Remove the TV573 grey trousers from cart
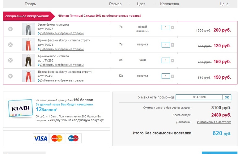238x154 pixels. (10, 29)
